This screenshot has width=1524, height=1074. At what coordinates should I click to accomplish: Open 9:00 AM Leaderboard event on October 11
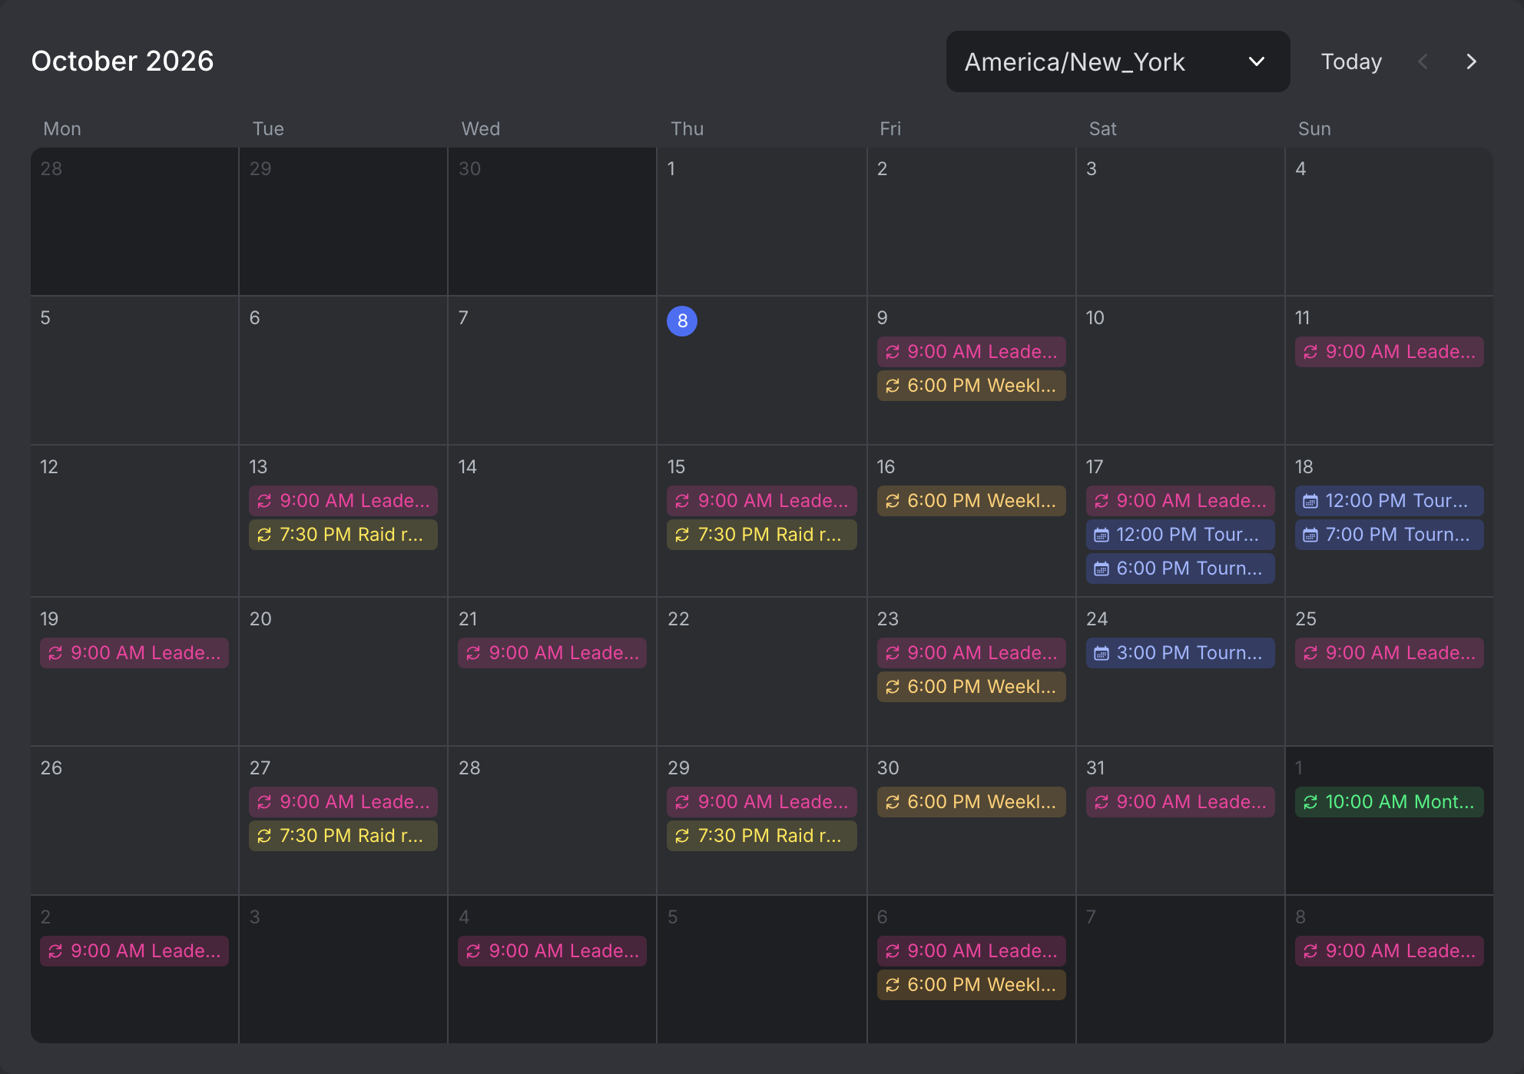point(1389,352)
